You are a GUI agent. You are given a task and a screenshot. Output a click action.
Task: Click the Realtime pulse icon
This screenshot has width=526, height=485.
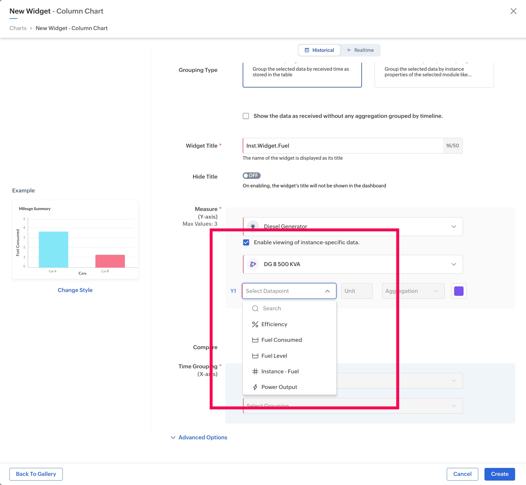[x=349, y=50]
